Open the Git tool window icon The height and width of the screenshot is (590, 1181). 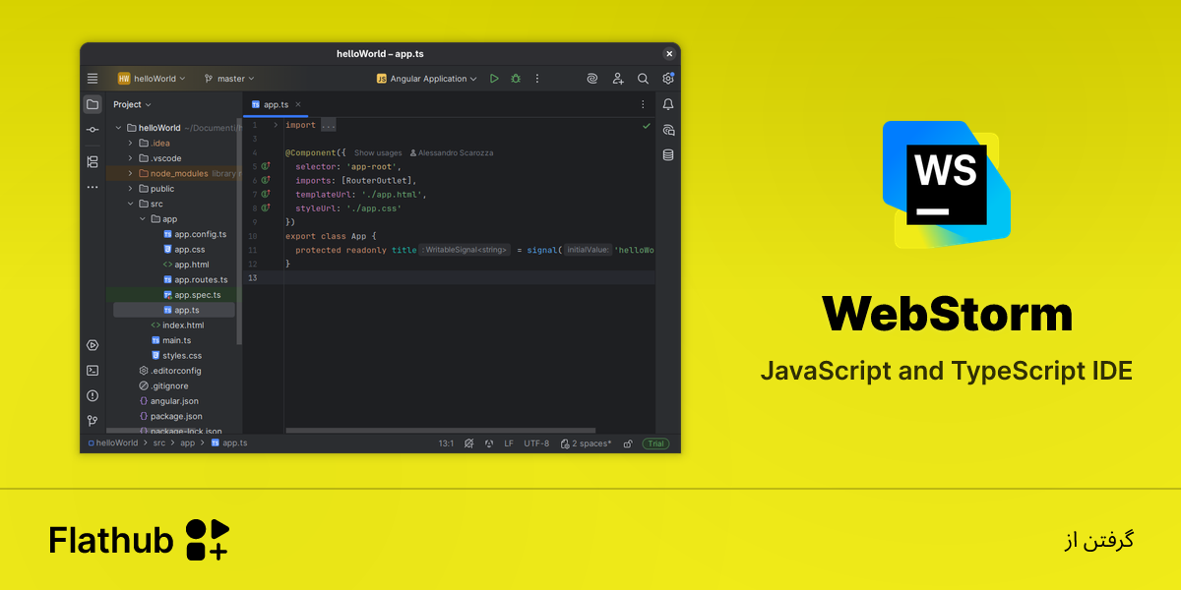(93, 421)
